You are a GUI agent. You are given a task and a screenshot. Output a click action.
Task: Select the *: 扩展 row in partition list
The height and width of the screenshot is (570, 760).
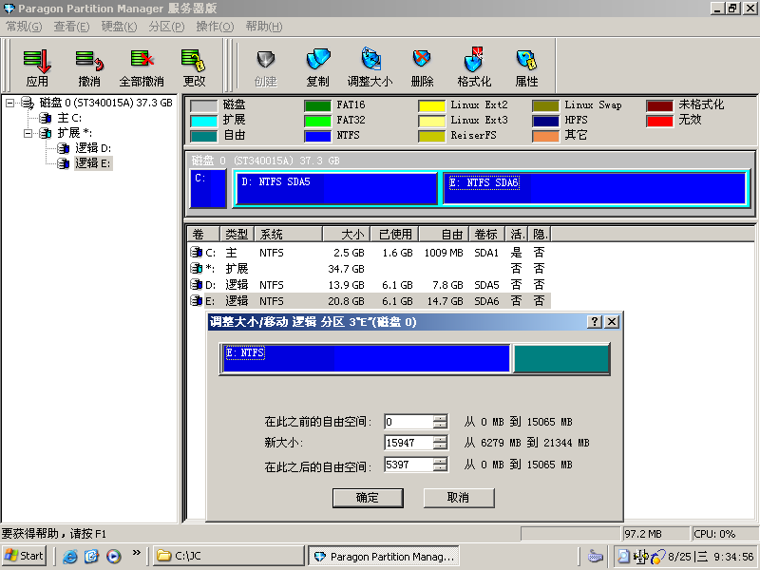(x=369, y=269)
